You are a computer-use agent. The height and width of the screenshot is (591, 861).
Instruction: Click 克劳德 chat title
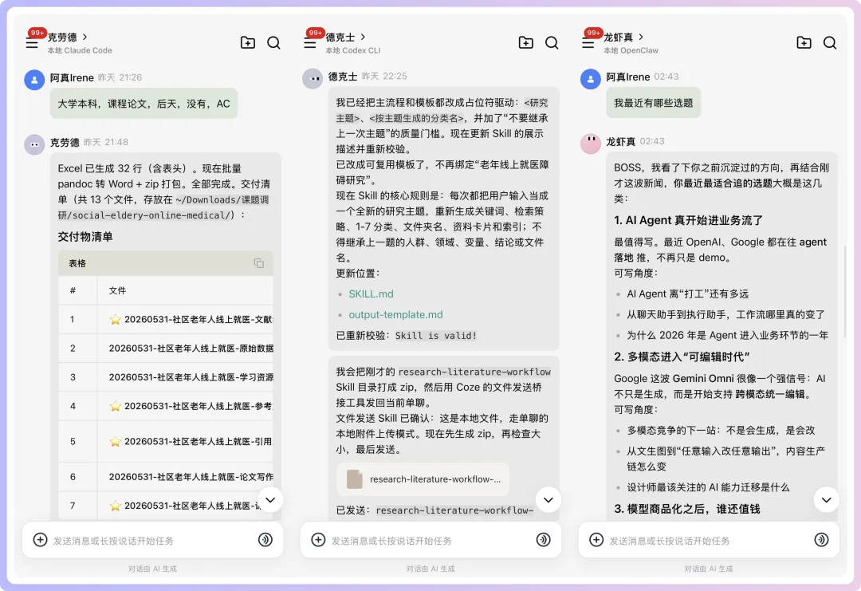(62, 37)
